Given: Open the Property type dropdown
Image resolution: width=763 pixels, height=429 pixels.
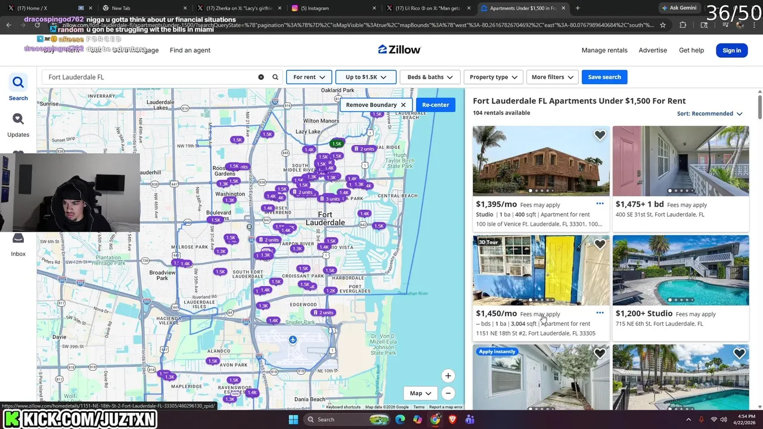Looking at the screenshot, I should click(x=493, y=77).
